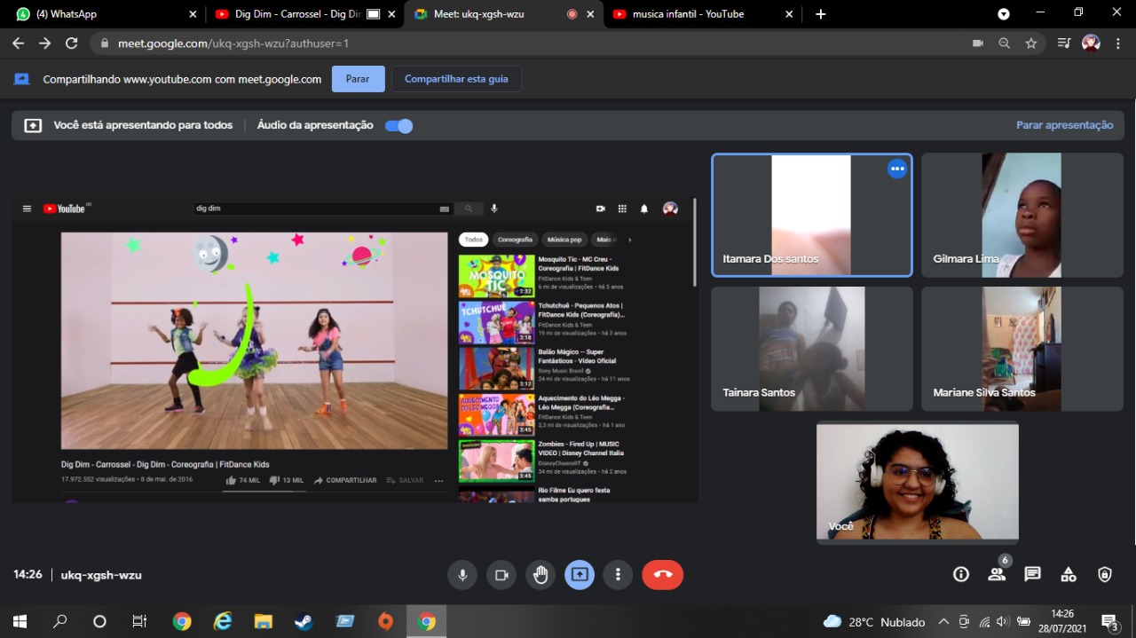The height and width of the screenshot is (638, 1136).
Task: Show the participants list
Action: 997,574
